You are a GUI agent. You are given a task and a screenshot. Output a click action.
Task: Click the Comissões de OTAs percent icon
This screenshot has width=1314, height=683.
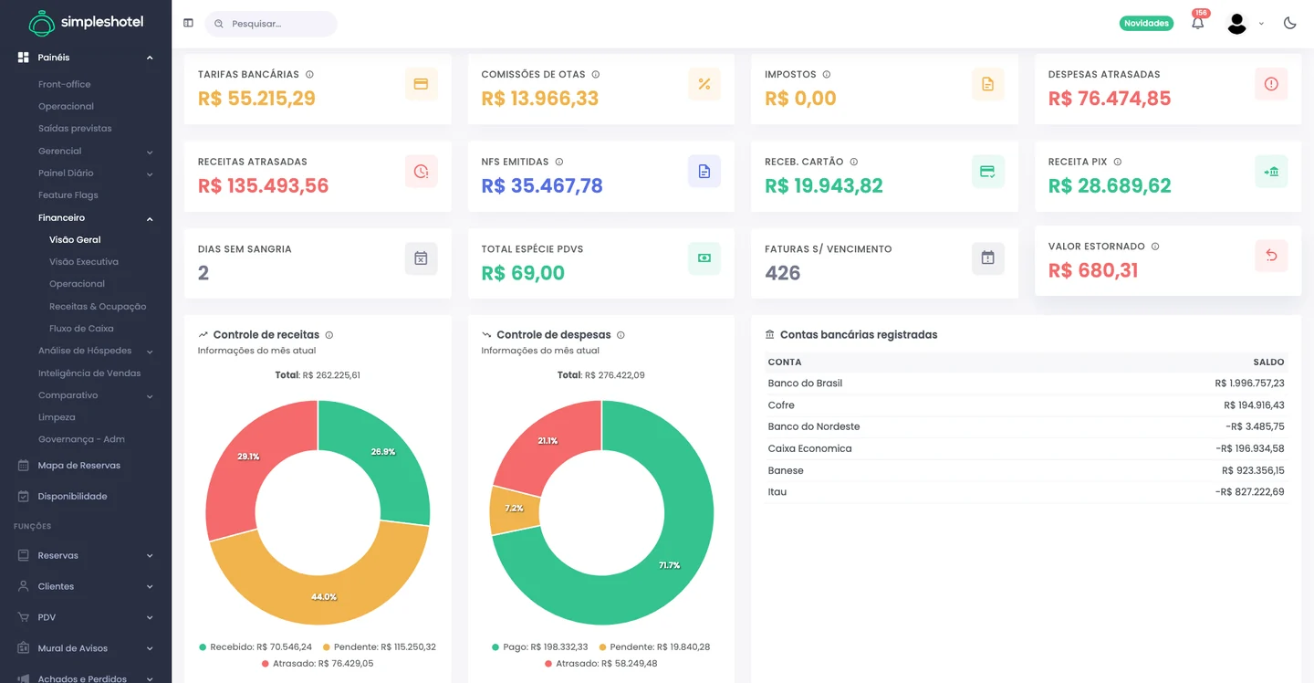704,84
